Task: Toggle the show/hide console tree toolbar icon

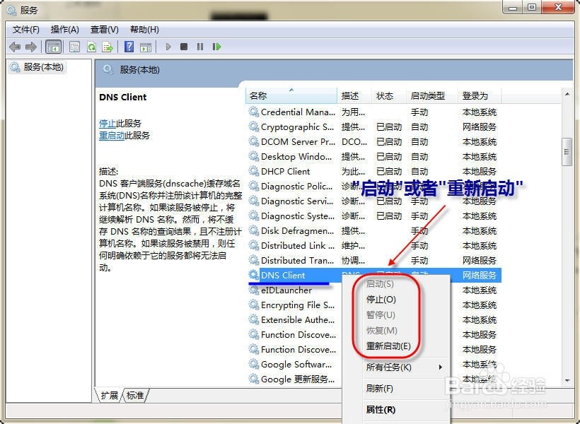Action: coord(53,47)
